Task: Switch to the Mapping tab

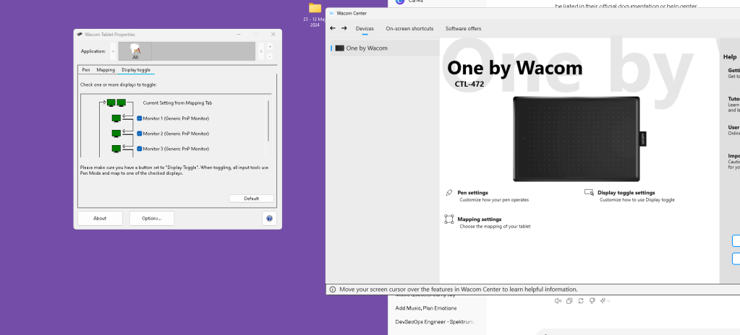Action: tap(106, 70)
